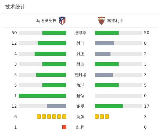
Task: Click Atlético's green possession bar
Action: [54, 33]
